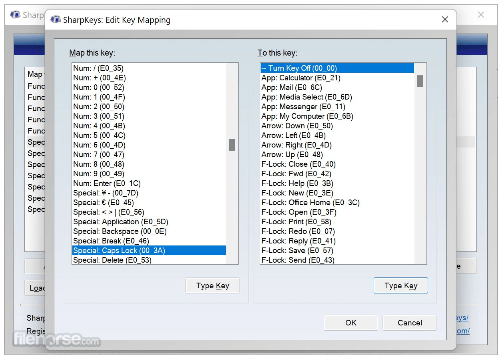Choose "F-Lock: Redo (E0_07)"
This screenshot has width=502, height=359.
pos(337,231)
